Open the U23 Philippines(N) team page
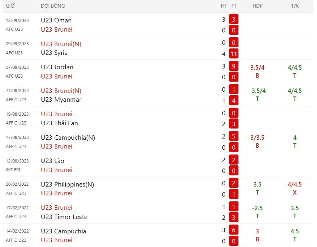This screenshot has height=247, width=317. click(x=67, y=185)
